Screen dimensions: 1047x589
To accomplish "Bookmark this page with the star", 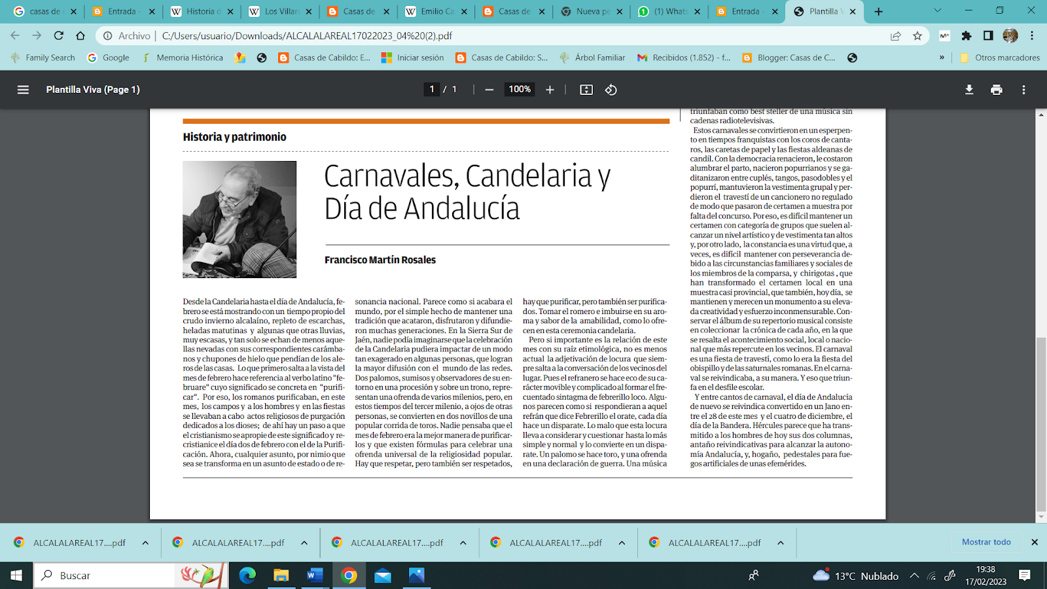I will (917, 36).
